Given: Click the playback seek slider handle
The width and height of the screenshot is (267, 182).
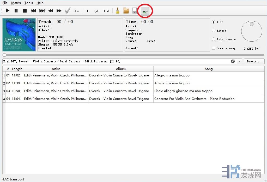Looking at the screenshot, I should [4, 55].
